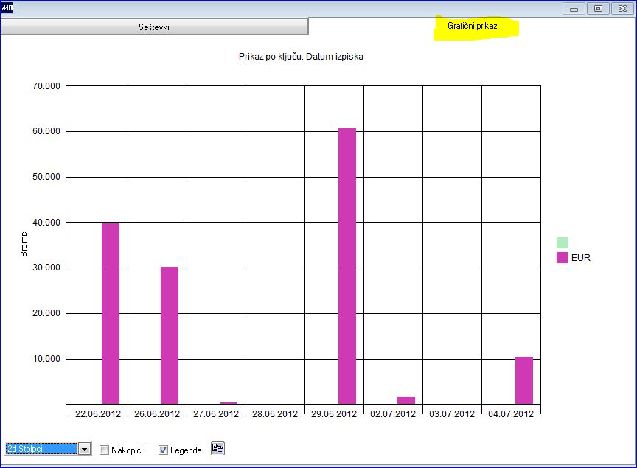637x468 pixels.
Task: Minimize the window
Action: (x=574, y=9)
